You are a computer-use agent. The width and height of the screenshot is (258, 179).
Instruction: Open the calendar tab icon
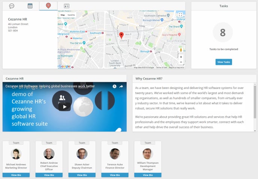tap(30, 6)
